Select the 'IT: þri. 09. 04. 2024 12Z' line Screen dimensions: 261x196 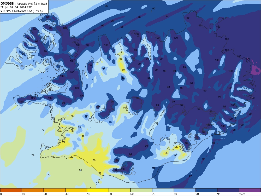point(16,7)
